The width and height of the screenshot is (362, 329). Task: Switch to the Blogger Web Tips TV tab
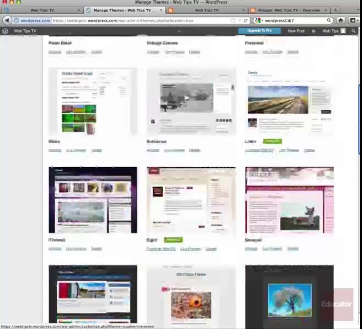click(207, 10)
